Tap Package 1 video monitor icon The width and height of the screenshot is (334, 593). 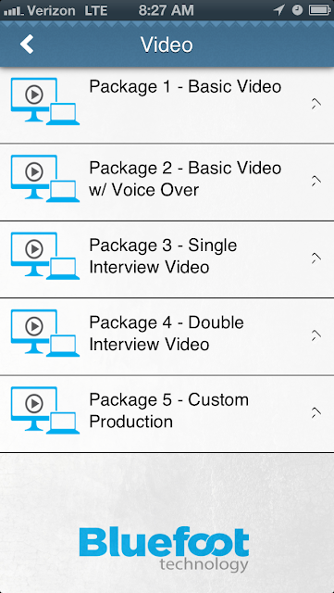(x=45, y=101)
